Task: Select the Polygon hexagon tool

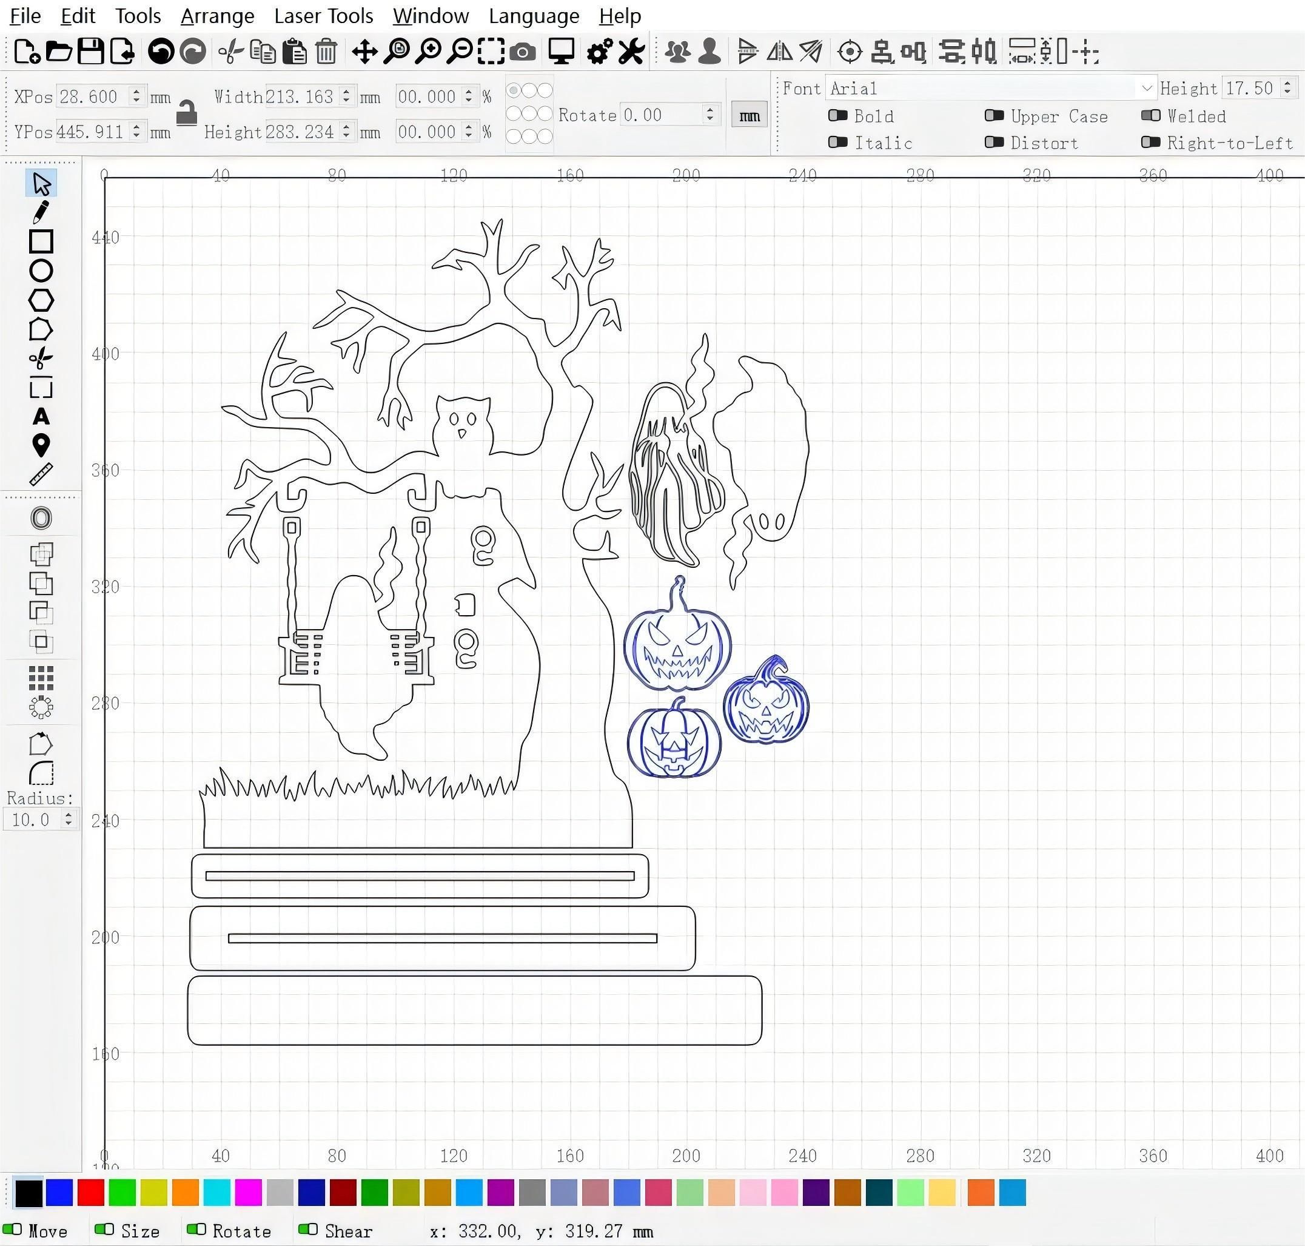Action: [x=41, y=300]
